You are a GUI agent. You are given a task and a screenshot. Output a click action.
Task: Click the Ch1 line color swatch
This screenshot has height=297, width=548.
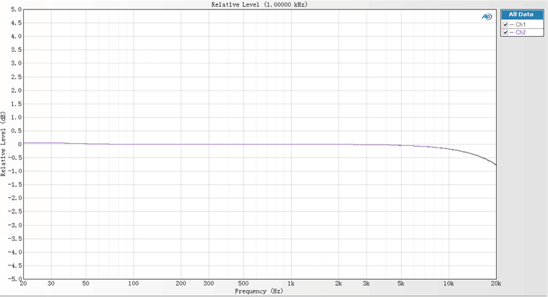point(512,24)
